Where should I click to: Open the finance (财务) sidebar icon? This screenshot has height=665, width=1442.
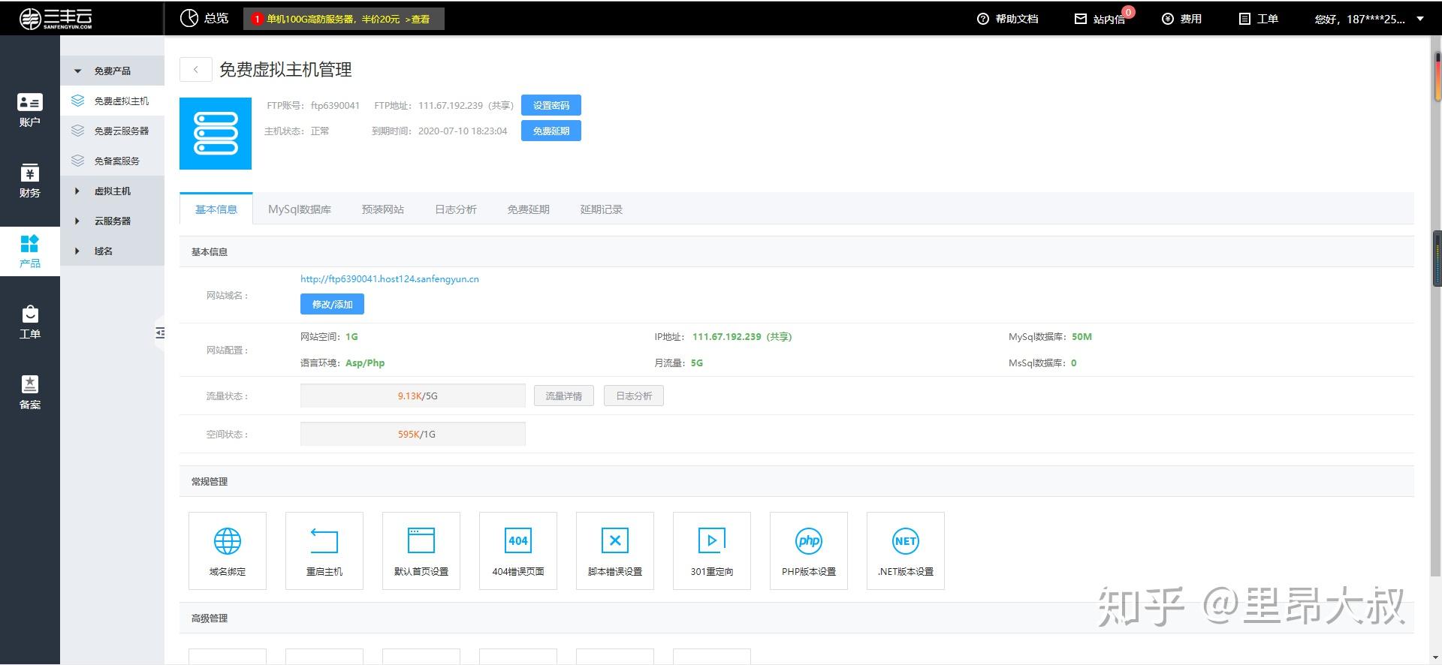[30, 173]
